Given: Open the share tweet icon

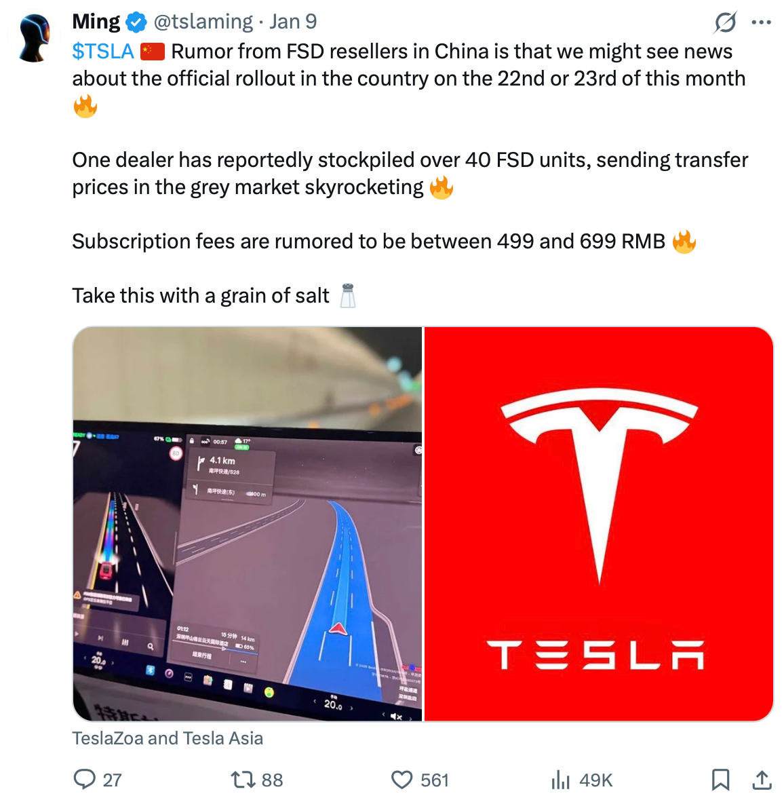Looking at the screenshot, I should tap(762, 779).
